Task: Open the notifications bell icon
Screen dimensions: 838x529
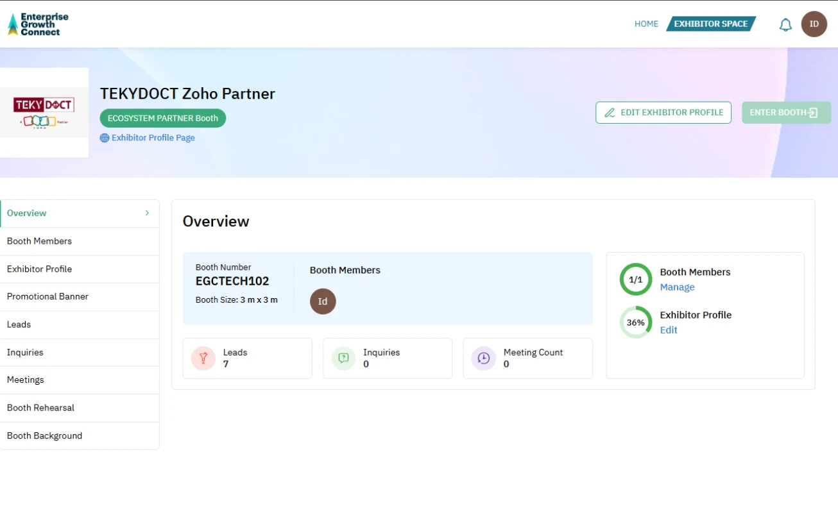Action: 785,25
